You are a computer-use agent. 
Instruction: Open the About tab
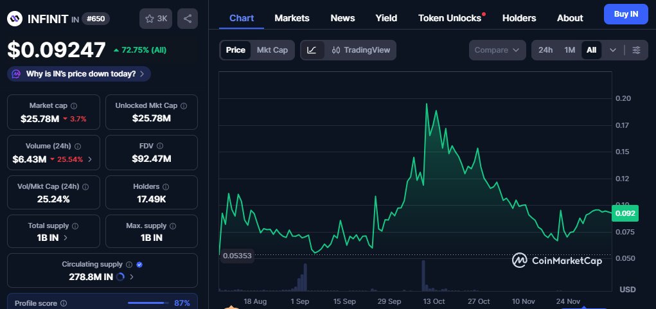570,18
